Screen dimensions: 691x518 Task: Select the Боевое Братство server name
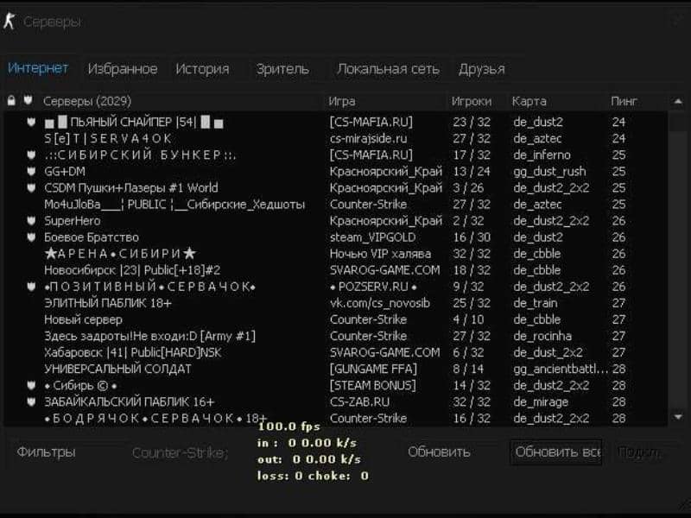(92, 237)
